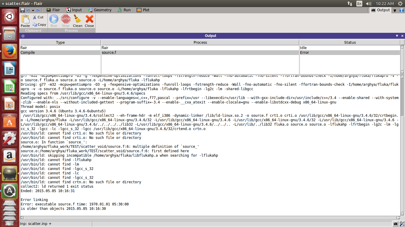Click the Type column header
The height and width of the screenshot is (227, 405).
point(60,43)
